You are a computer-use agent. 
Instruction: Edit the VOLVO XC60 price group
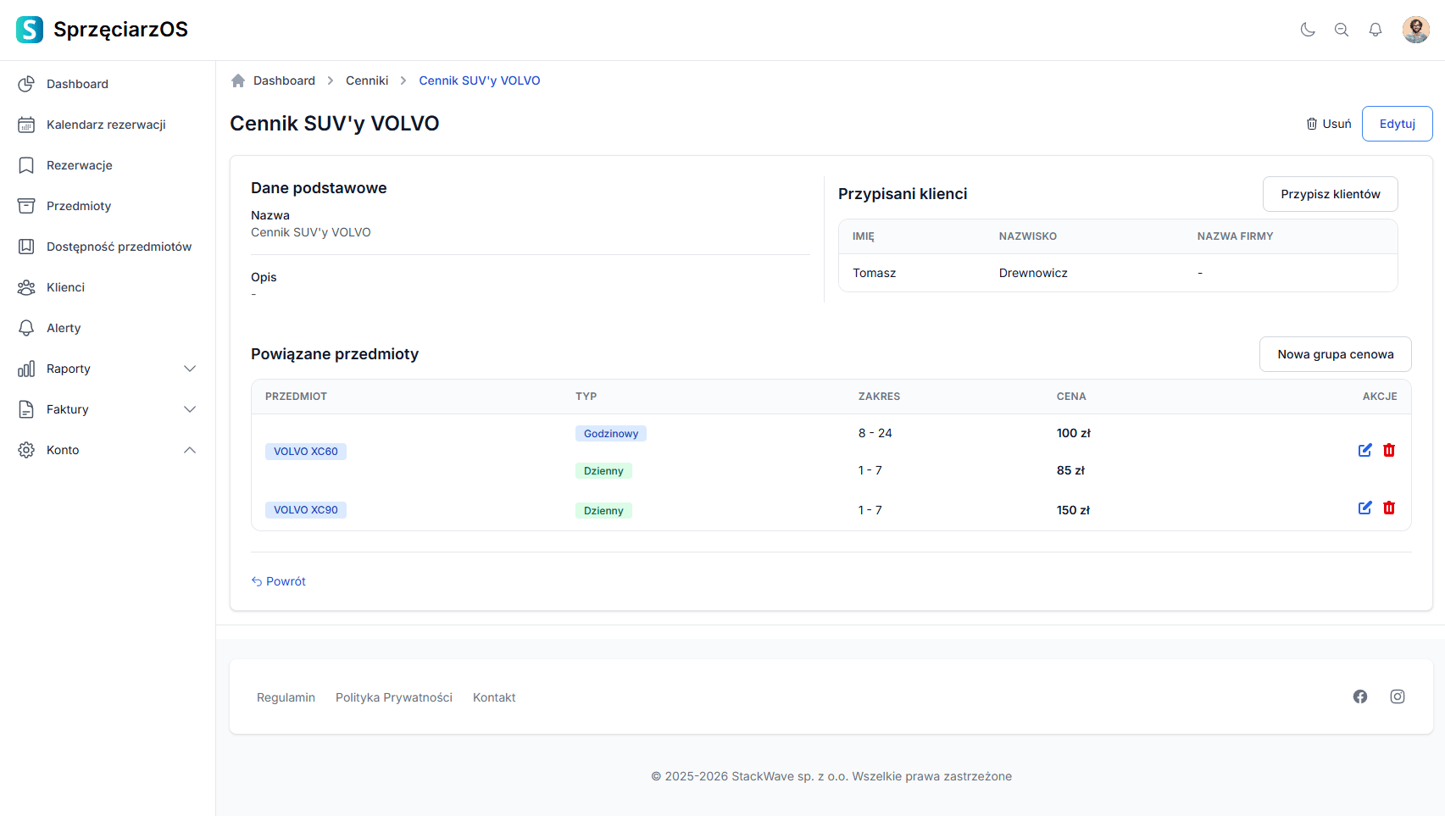click(1364, 450)
